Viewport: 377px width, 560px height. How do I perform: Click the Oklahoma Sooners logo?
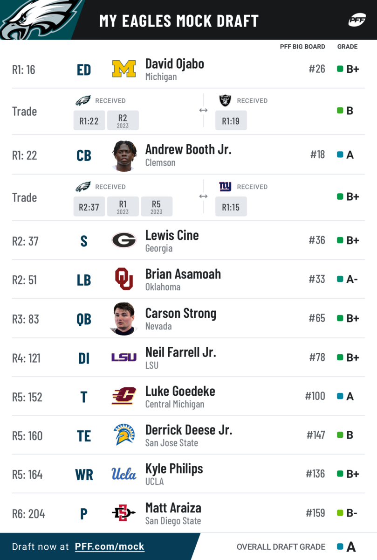click(124, 279)
